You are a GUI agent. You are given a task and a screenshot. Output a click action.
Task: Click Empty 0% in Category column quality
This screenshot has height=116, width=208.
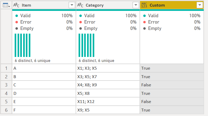[x=108, y=28]
